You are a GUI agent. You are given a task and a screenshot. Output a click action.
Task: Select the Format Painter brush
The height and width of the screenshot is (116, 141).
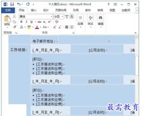pyautogui.click(x=14, y=27)
